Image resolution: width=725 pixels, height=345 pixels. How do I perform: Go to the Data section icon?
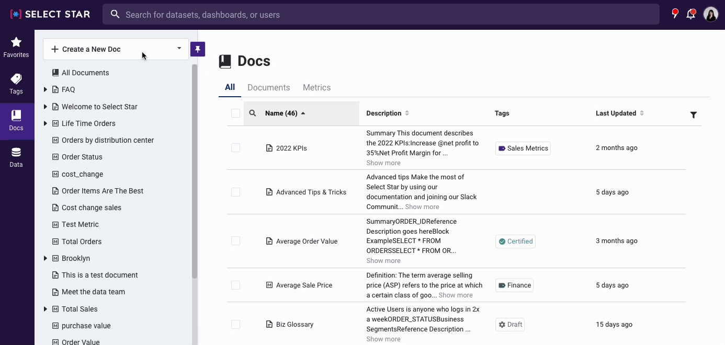pyautogui.click(x=16, y=157)
